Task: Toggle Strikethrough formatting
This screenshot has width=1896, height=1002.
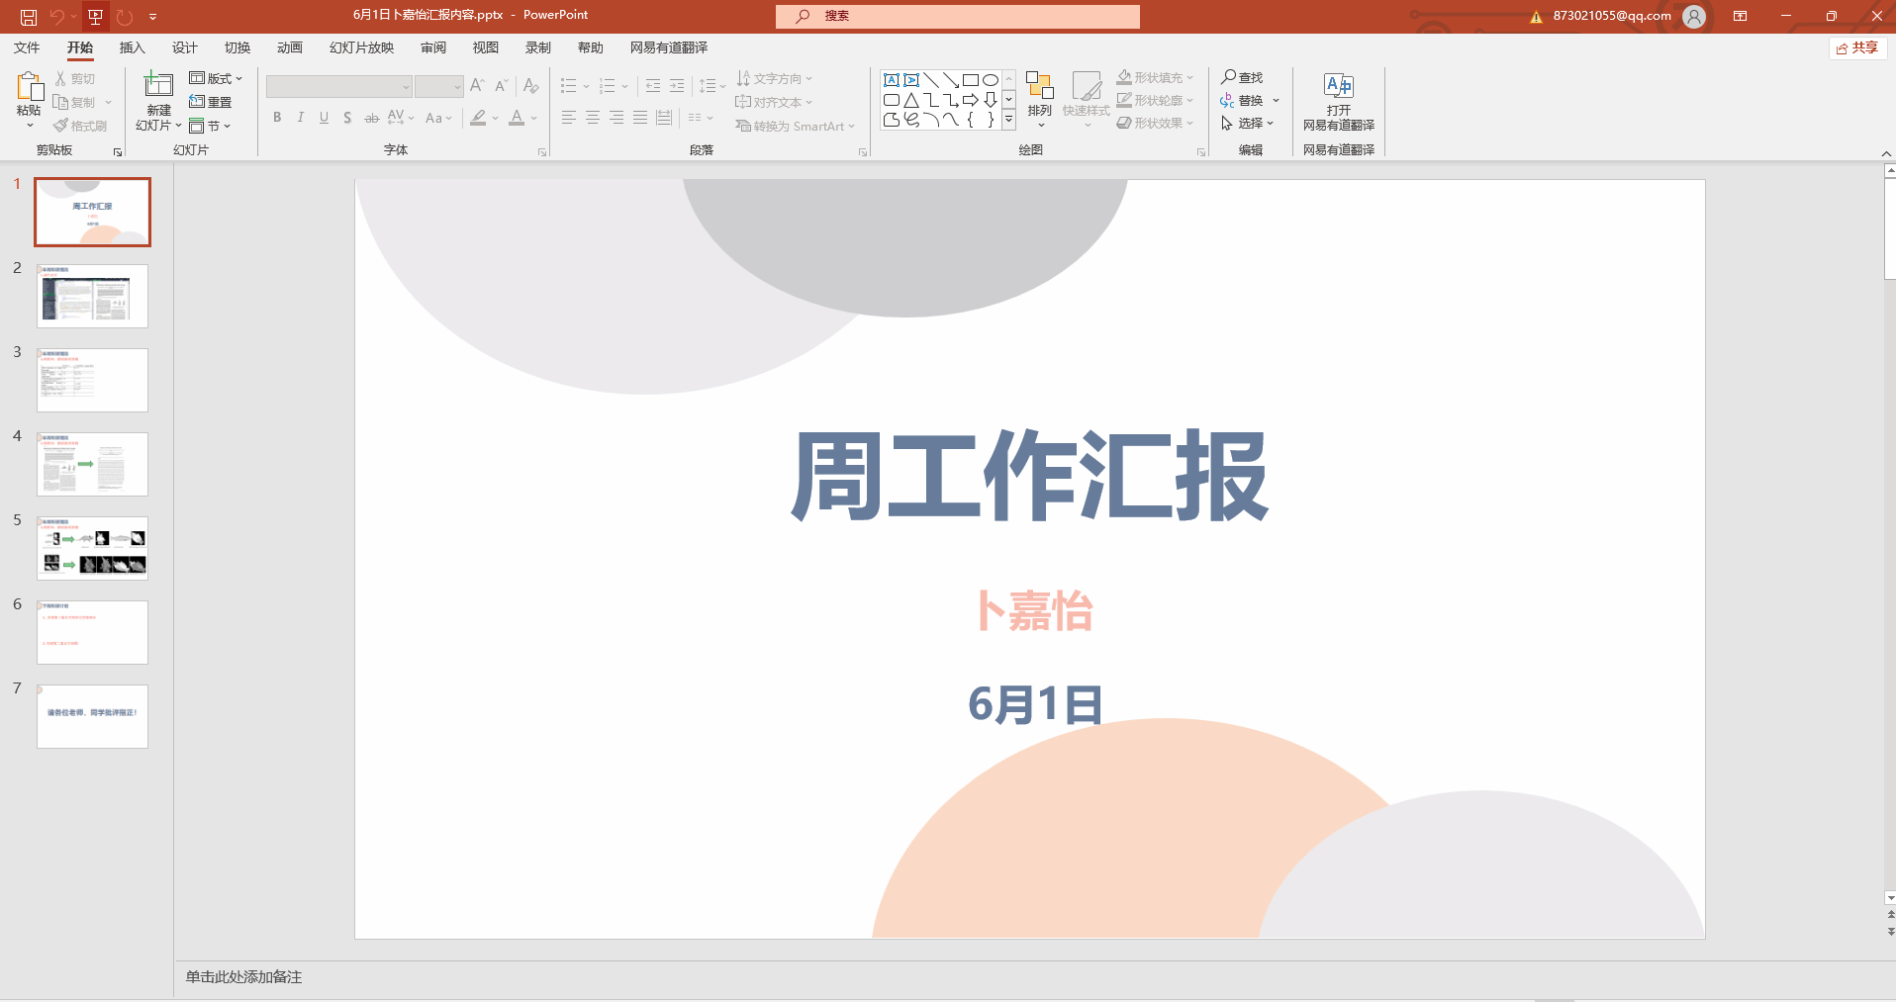Action: [x=371, y=118]
